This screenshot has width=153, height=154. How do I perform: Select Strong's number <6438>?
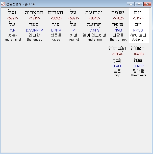tap(139, 54)
